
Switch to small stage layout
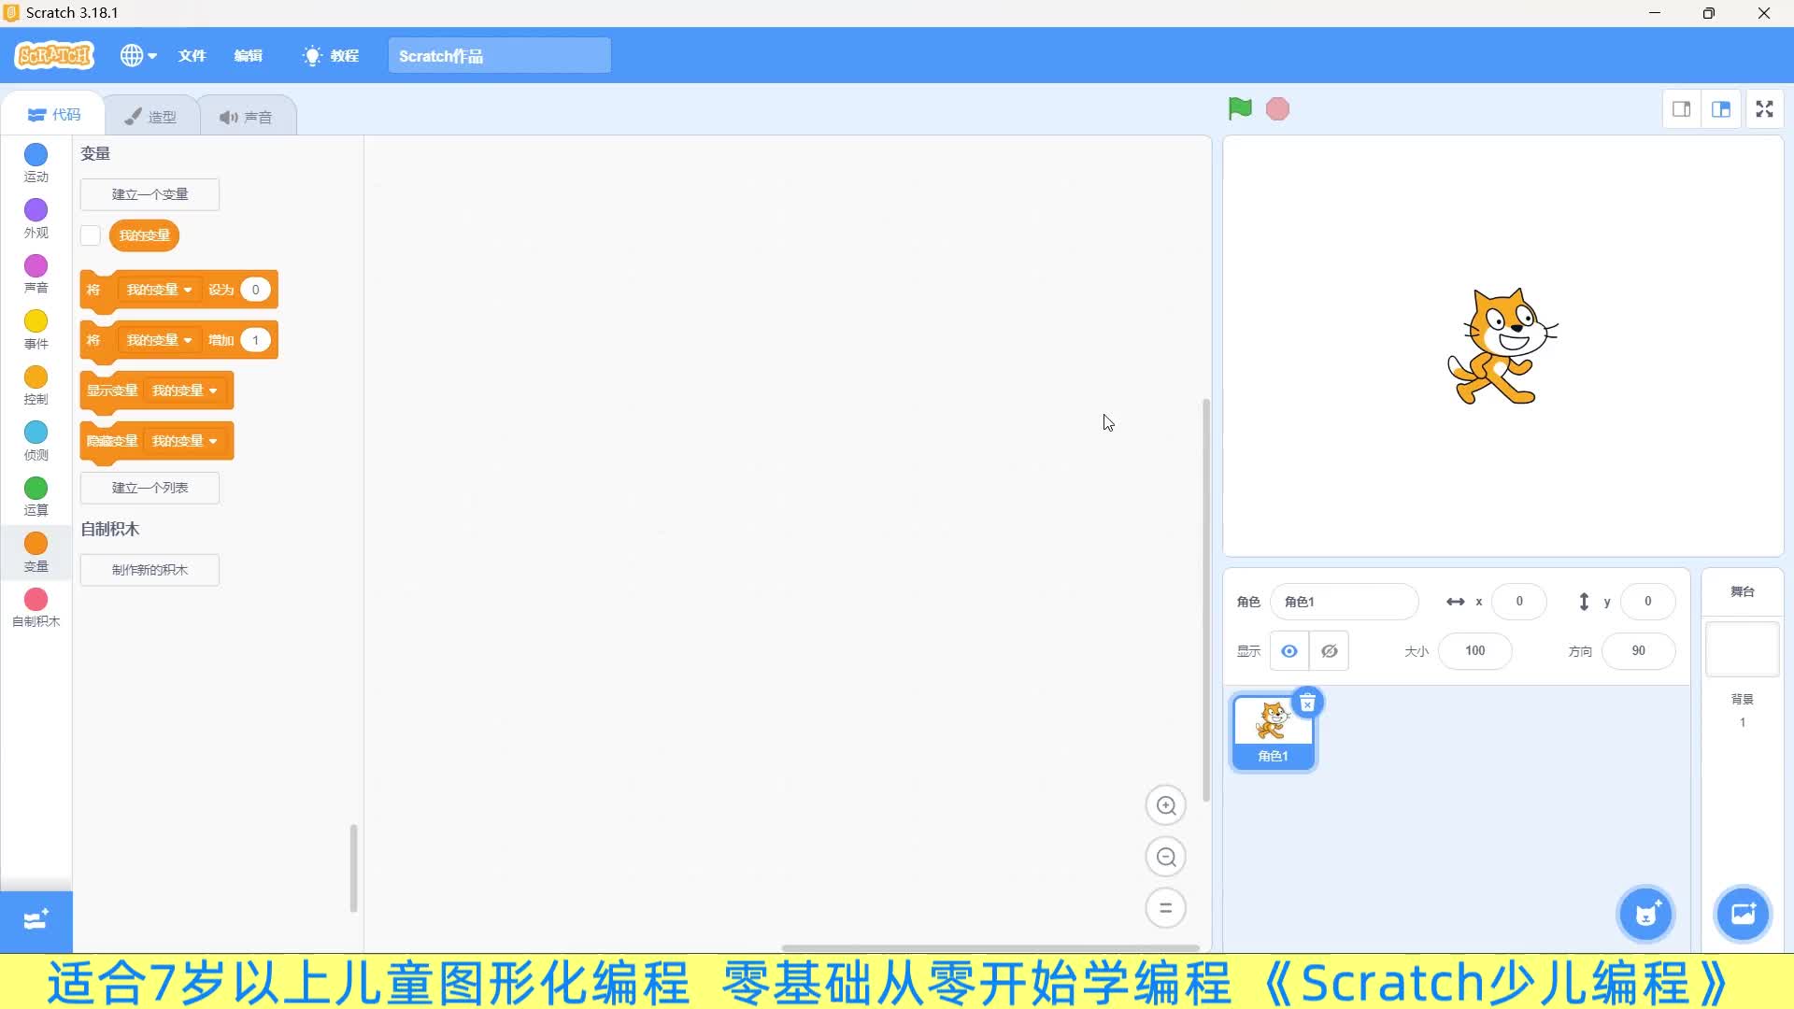1681,109
